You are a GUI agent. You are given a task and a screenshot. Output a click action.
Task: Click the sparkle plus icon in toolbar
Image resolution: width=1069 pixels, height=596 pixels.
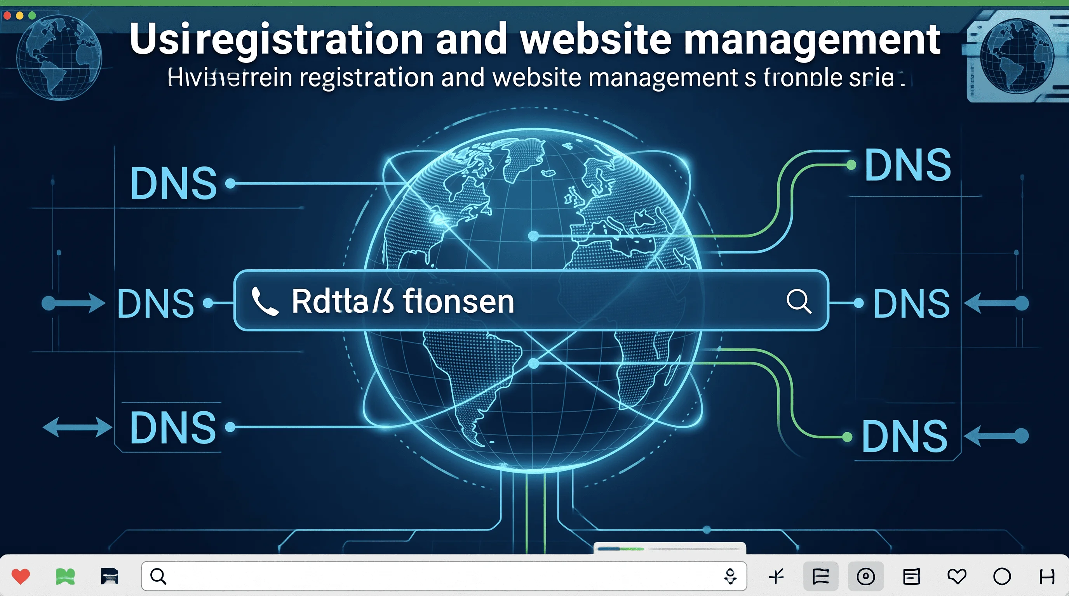pyautogui.click(x=776, y=576)
